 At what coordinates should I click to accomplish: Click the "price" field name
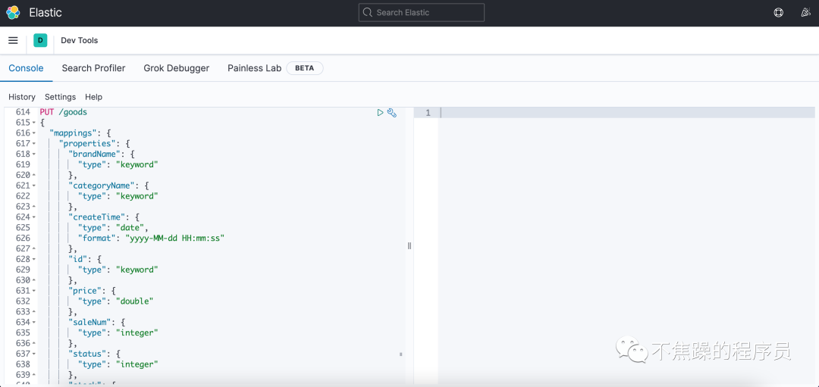[x=85, y=291]
